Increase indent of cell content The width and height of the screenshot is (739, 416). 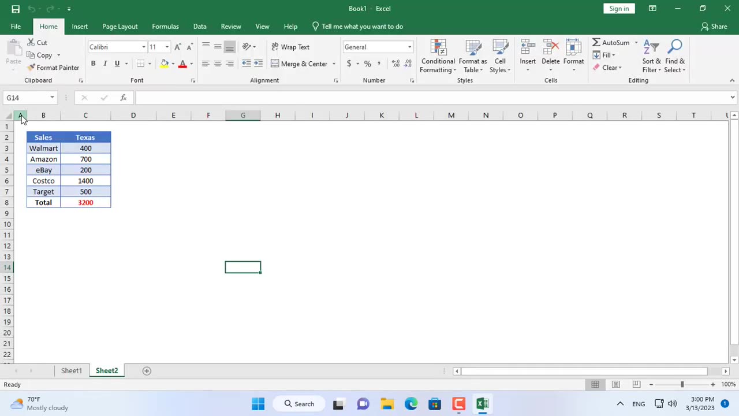tap(258, 64)
